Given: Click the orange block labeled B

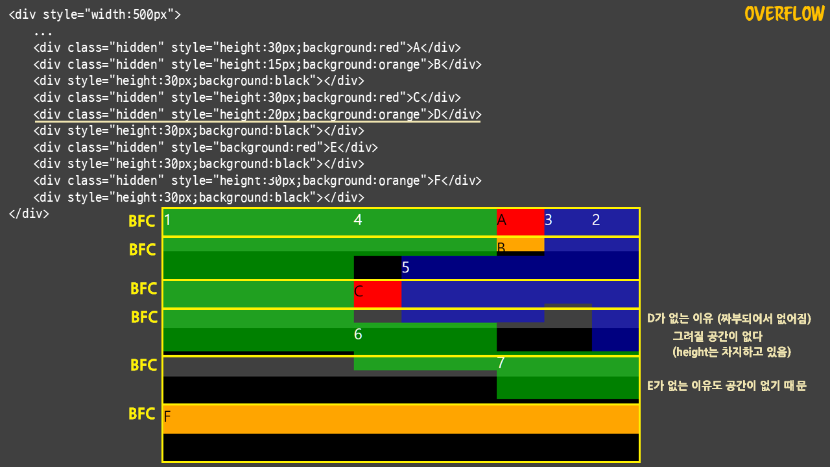Looking at the screenshot, I should (520, 245).
